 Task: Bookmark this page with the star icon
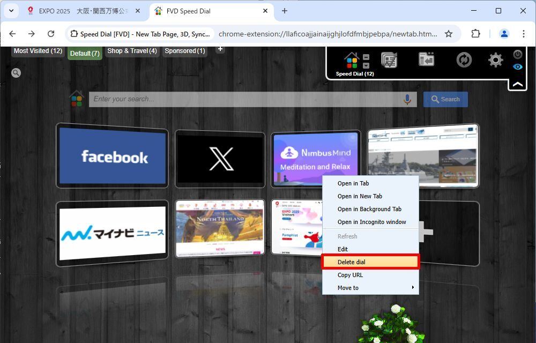(449, 34)
